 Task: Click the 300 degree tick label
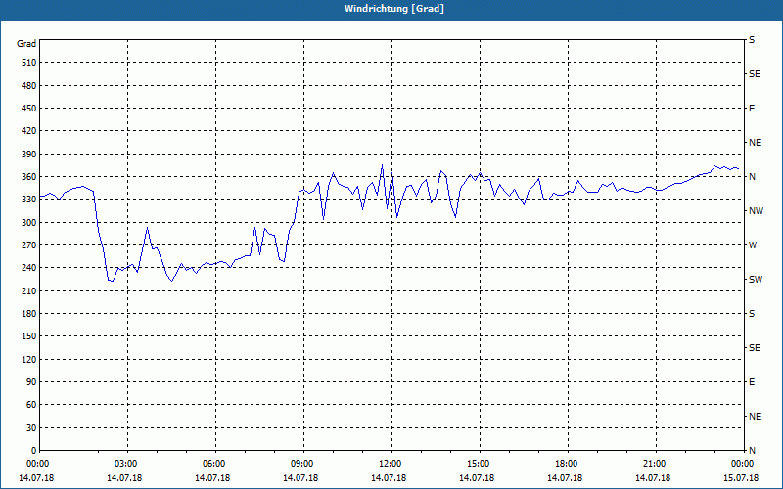point(28,223)
